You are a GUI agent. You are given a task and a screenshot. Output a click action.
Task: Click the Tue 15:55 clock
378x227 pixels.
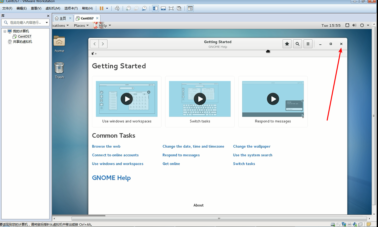click(331, 25)
